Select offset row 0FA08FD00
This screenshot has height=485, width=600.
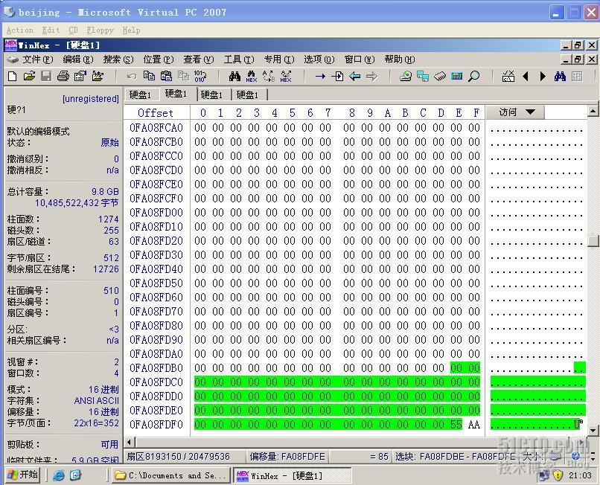click(x=156, y=213)
